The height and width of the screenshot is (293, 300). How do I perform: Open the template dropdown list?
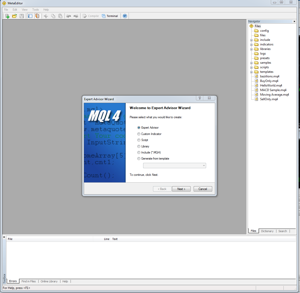(204, 166)
